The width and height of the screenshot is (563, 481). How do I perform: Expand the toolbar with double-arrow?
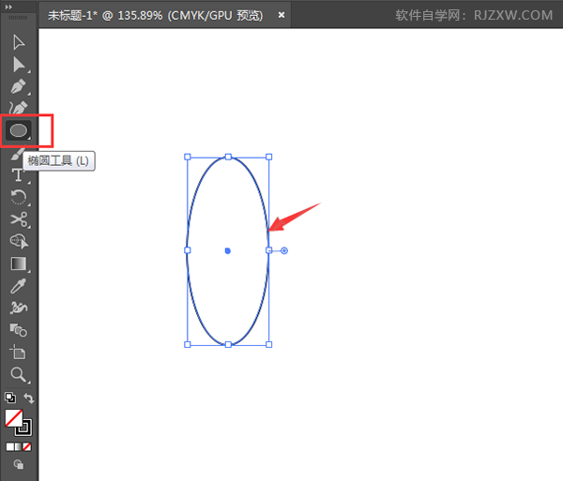pyautogui.click(x=8, y=7)
